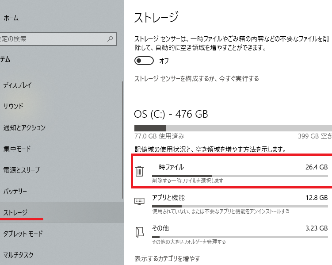Click the 表示するカテゴリを増やす link
Image resolution: width=332 pixels, height=265 pixels.
coord(167,258)
